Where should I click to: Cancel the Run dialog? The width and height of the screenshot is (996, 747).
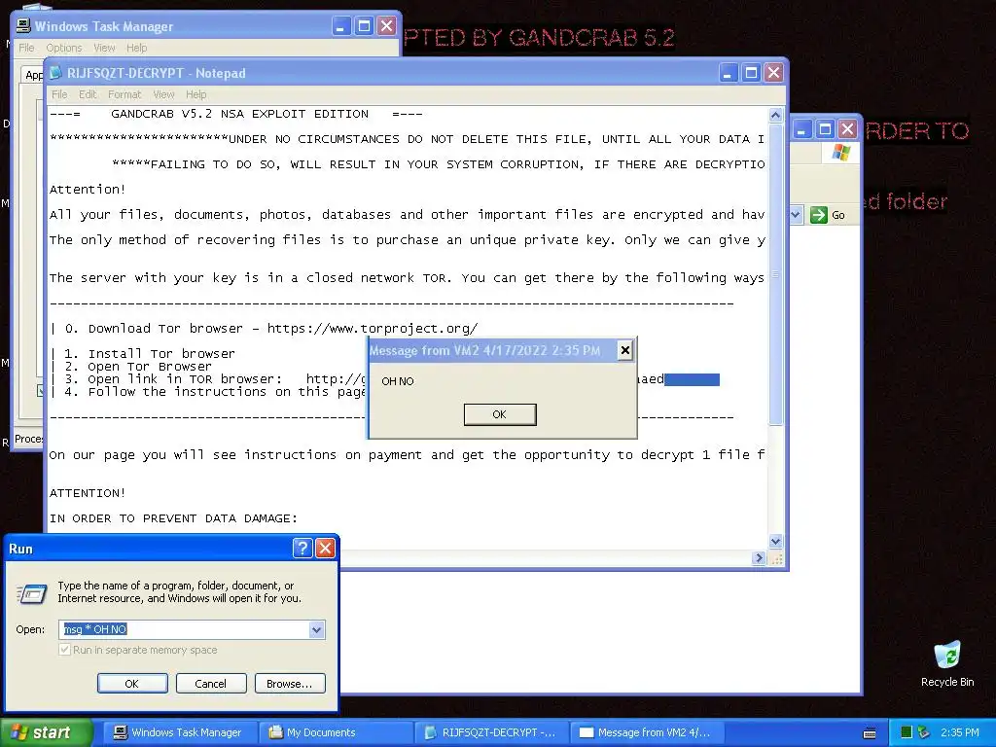point(210,684)
